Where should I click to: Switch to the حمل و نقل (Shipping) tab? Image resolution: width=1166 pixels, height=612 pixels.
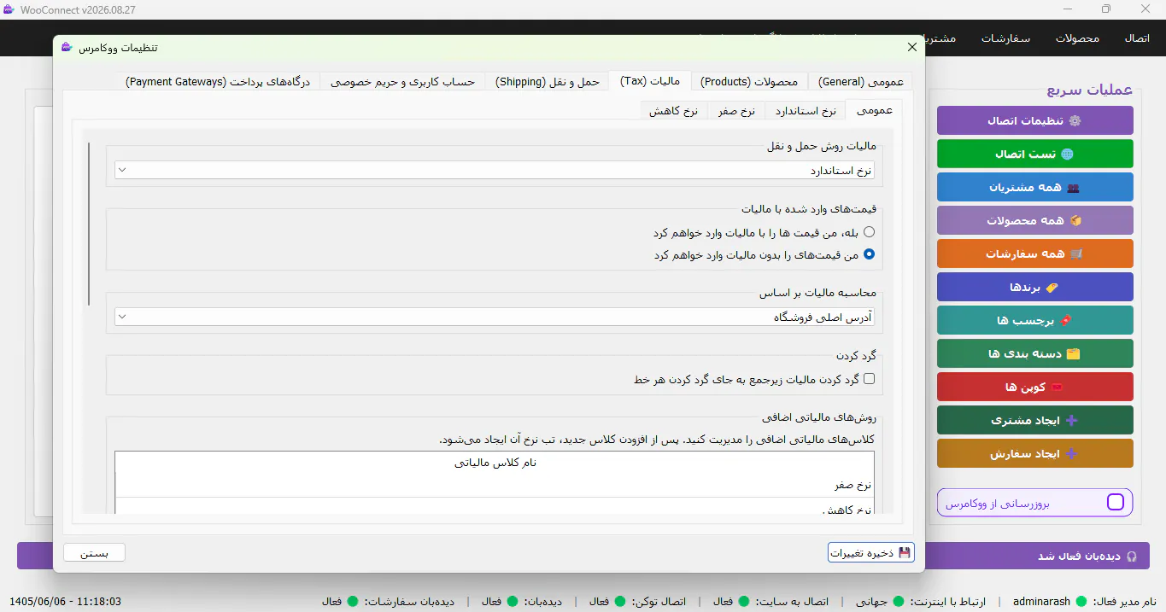548,81
